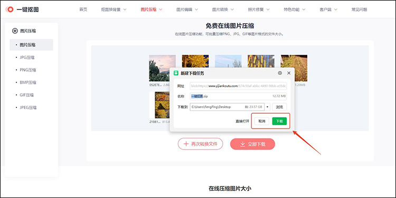This screenshot has width=396, height=198.
Task: Click the 下载到 path field
Action: 227,107
